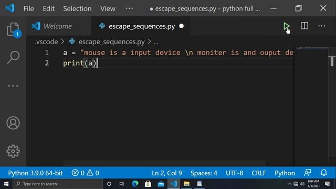Open Windows Action Center
This screenshot has width=336, height=189.
327,184
